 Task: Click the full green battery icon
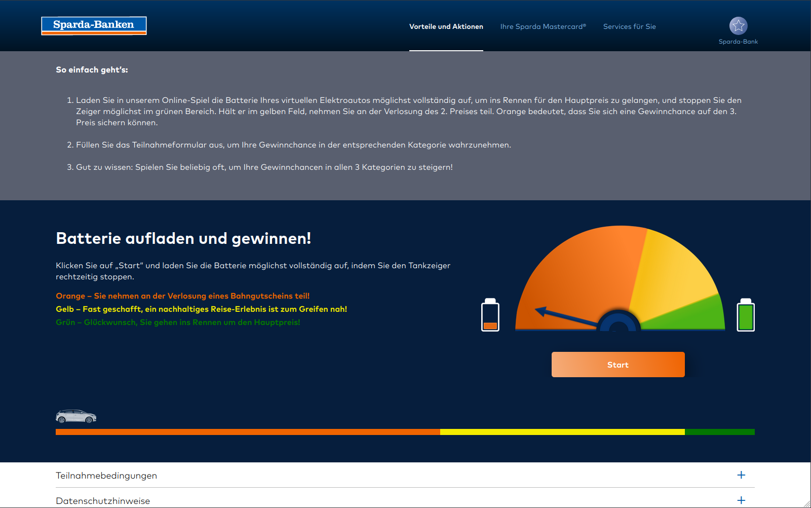pos(746,315)
